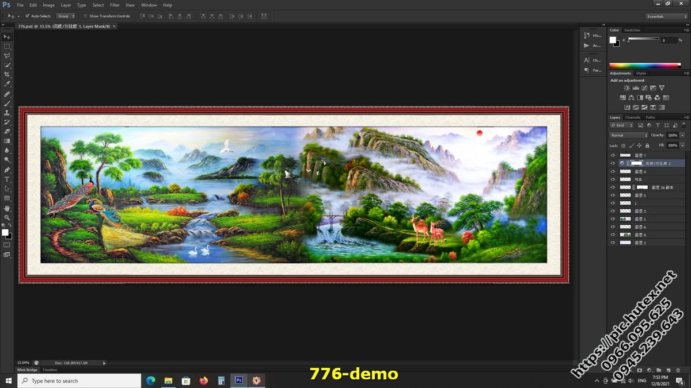Image resolution: width=691 pixels, height=388 pixels.
Task: Select the Clone Stamp tool
Action: point(7,113)
